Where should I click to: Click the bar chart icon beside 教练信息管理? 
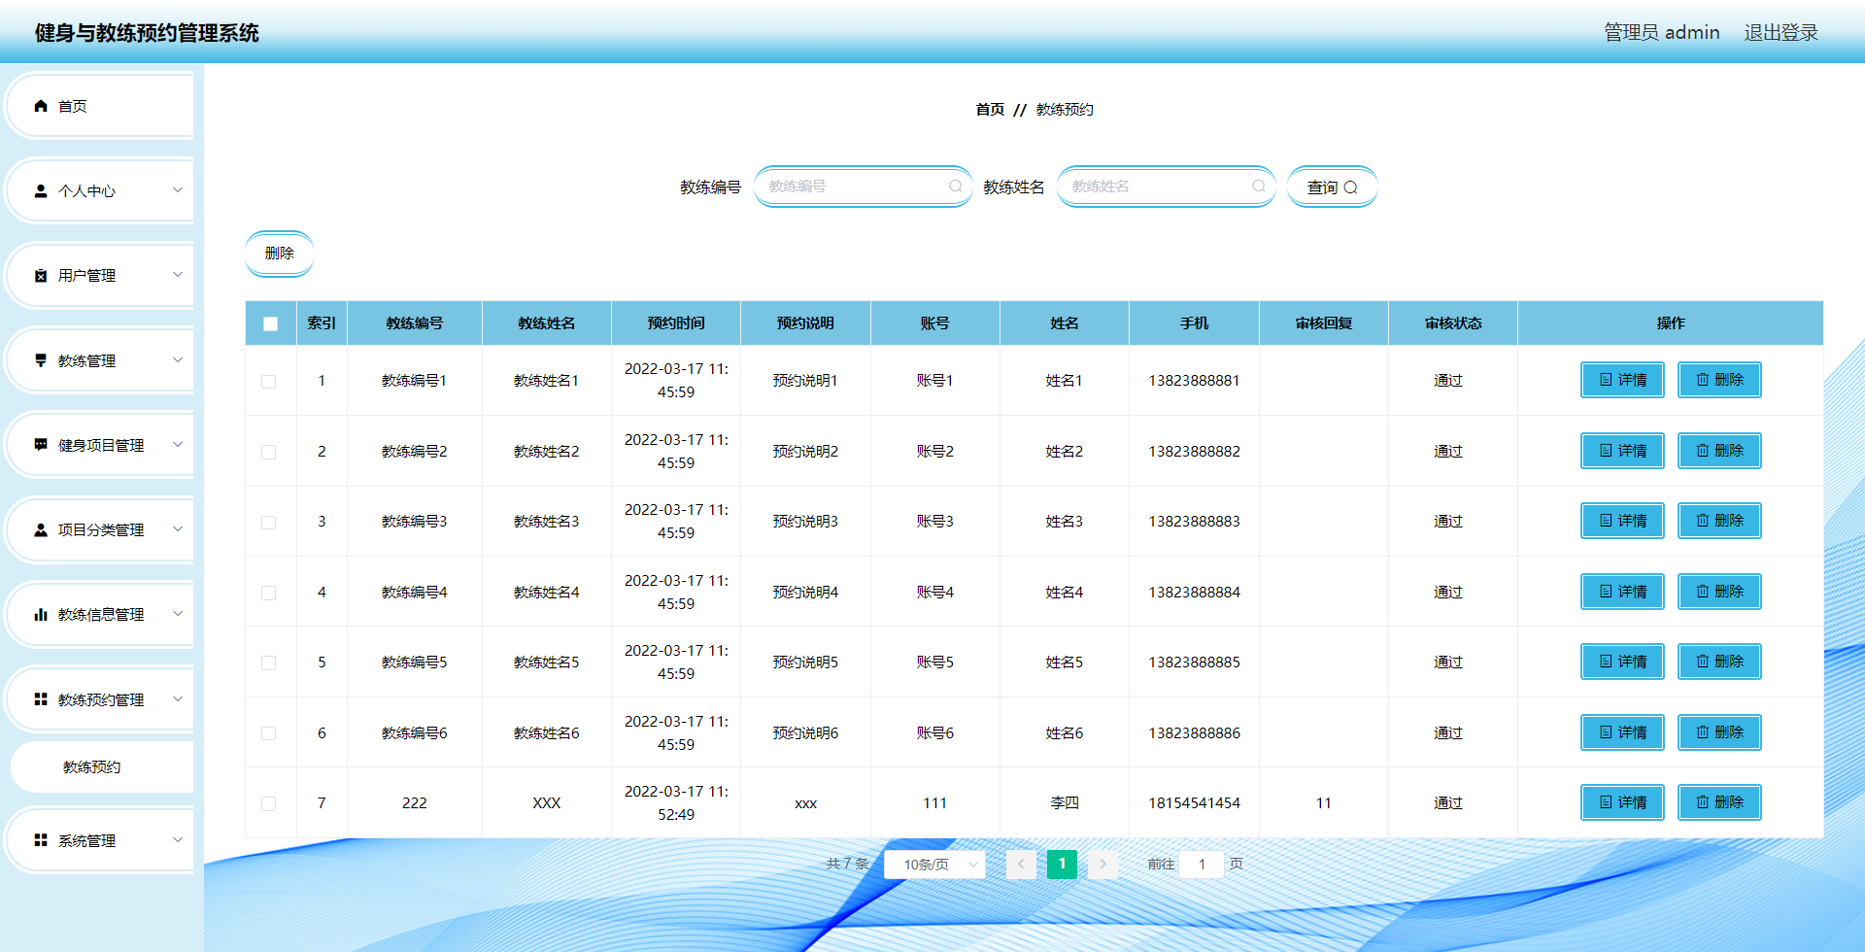point(40,613)
